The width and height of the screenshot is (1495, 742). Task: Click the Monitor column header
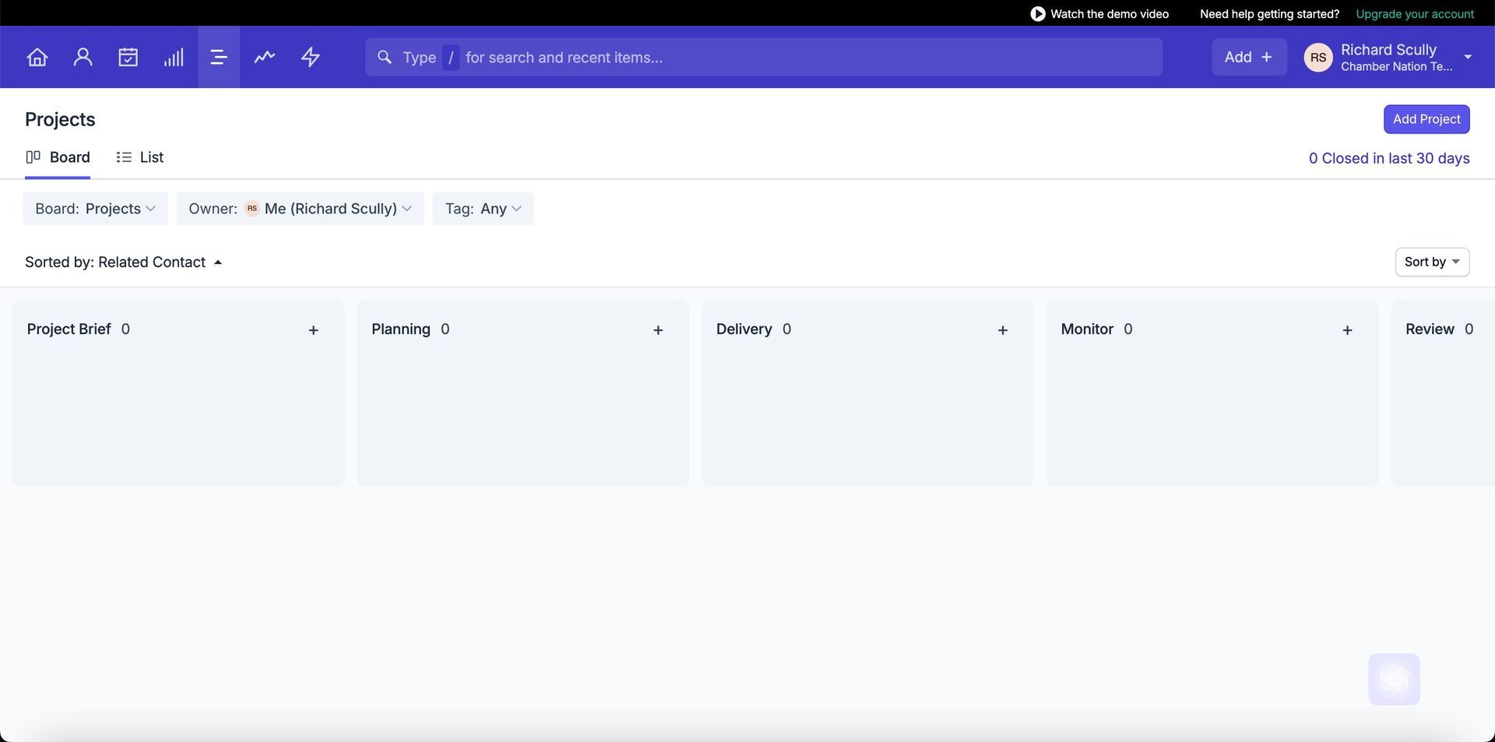coord(1087,329)
